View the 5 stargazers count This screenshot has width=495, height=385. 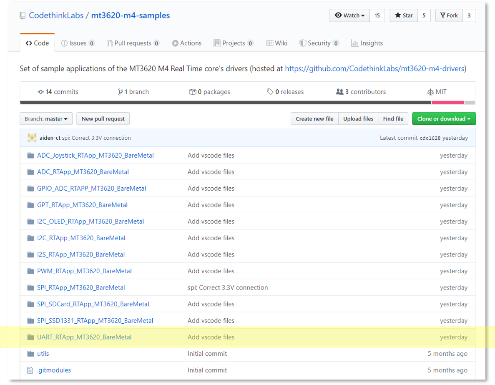(424, 15)
